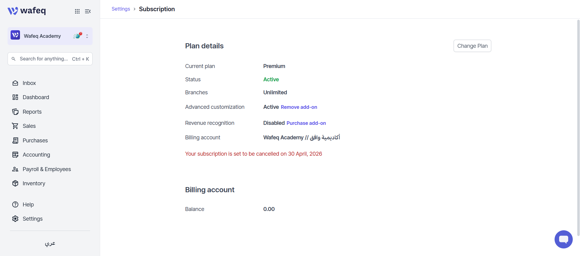This screenshot has width=580, height=256.
Task: Click the Help question mark icon
Action: [15, 205]
